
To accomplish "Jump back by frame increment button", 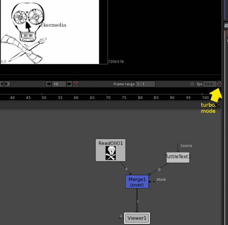I will (49, 84).
